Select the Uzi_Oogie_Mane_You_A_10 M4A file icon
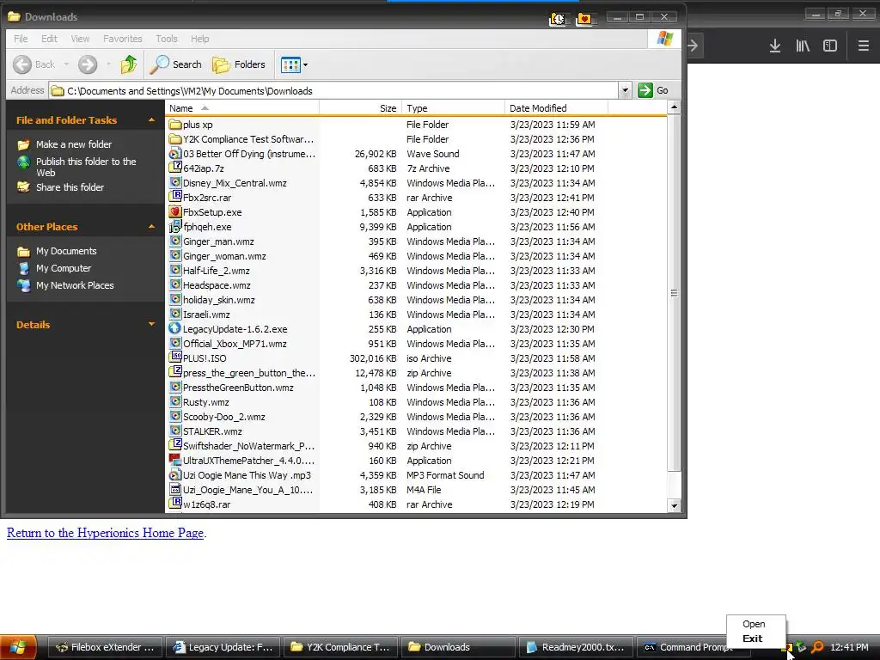The image size is (880, 660). pos(175,489)
